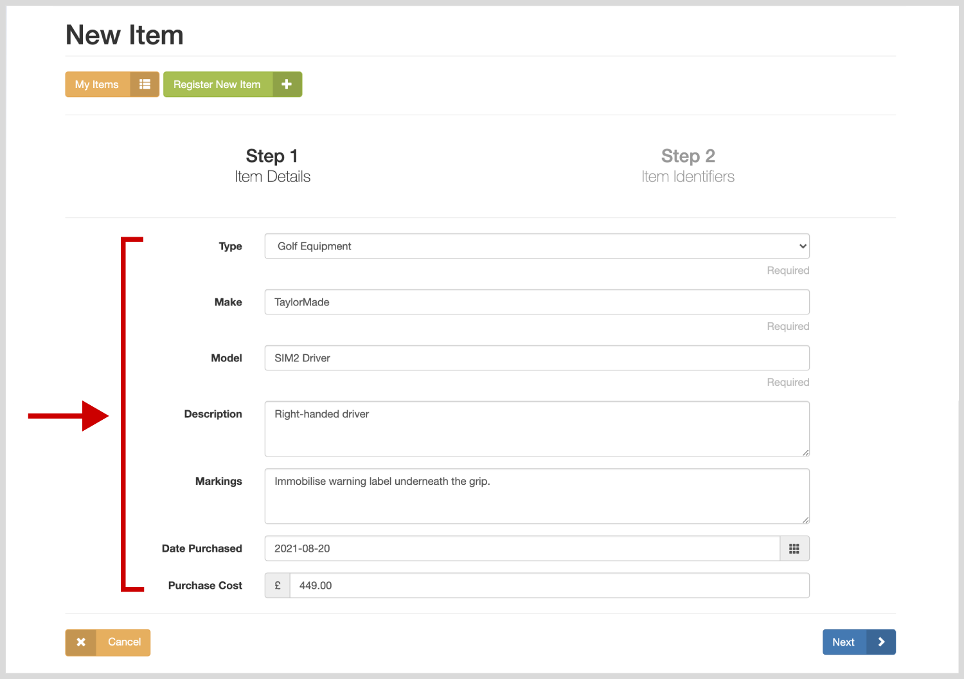Go to Step 2 Item Identifiers tab
This screenshot has height=679, width=964.
(688, 166)
